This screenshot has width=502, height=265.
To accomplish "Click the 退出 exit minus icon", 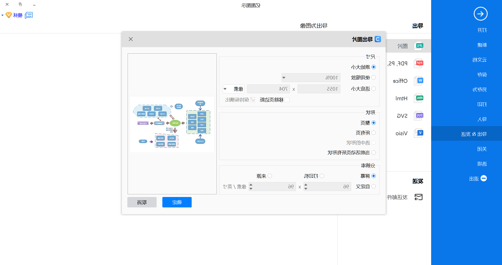I will click(x=484, y=178).
